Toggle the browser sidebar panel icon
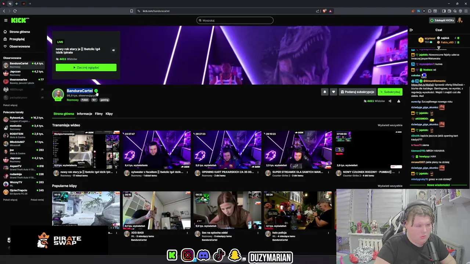The height and width of the screenshot is (264, 470). pyautogui.click(x=444, y=11)
